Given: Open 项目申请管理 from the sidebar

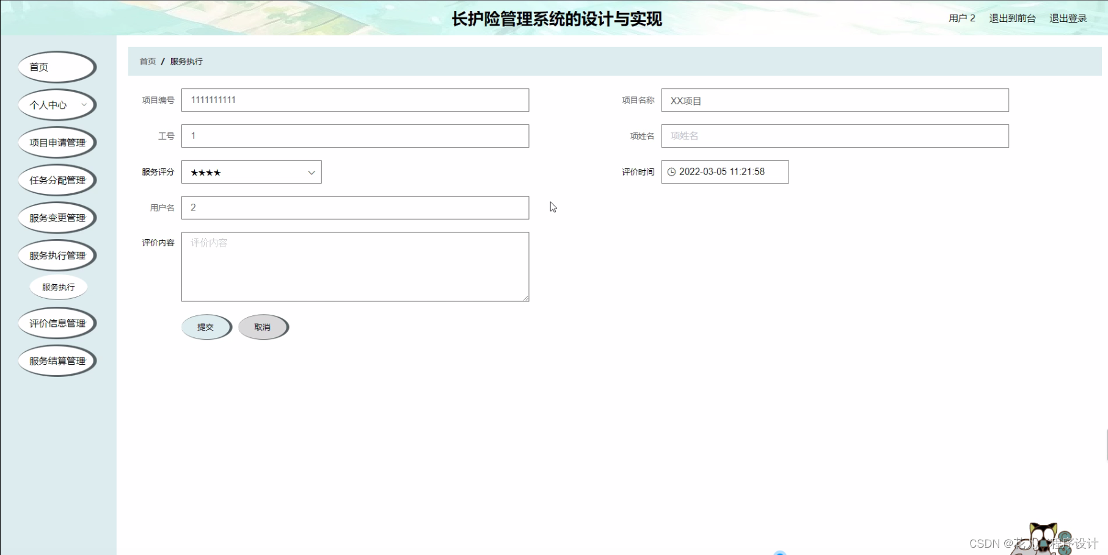Looking at the screenshot, I should (x=57, y=142).
